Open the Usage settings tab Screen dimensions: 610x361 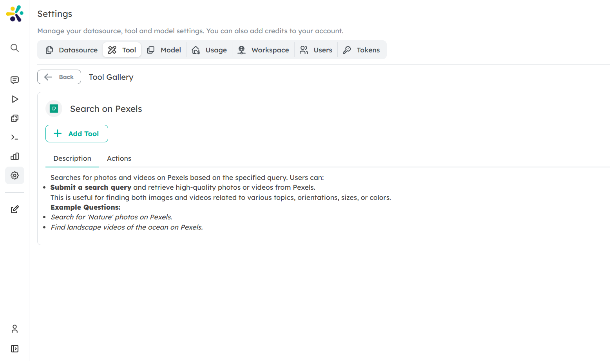tap(209, 50)
